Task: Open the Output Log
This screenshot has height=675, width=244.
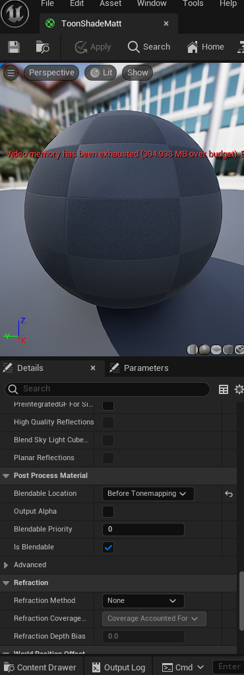Action: pyautogui.click(x=119, y=667)
